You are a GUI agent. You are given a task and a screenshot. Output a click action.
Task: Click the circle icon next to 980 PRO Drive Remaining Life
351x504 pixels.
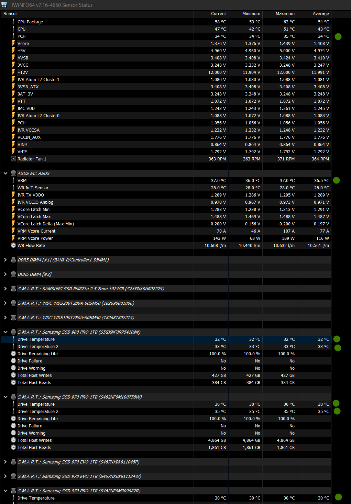tap(13, 354)
